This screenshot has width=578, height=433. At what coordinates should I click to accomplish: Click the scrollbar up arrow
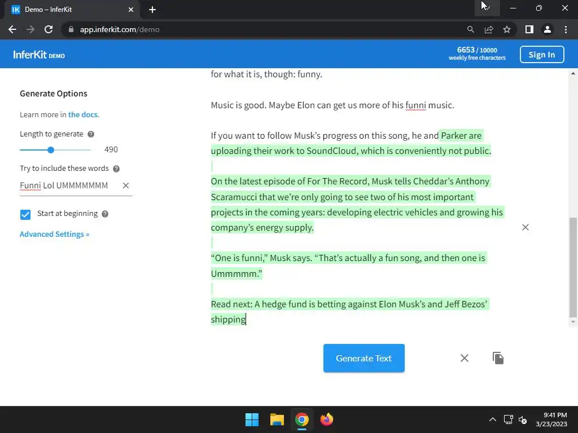[x=573, y=73]
